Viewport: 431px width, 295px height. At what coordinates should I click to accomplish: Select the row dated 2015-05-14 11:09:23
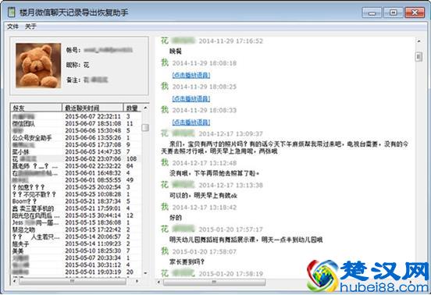[77, 243]
